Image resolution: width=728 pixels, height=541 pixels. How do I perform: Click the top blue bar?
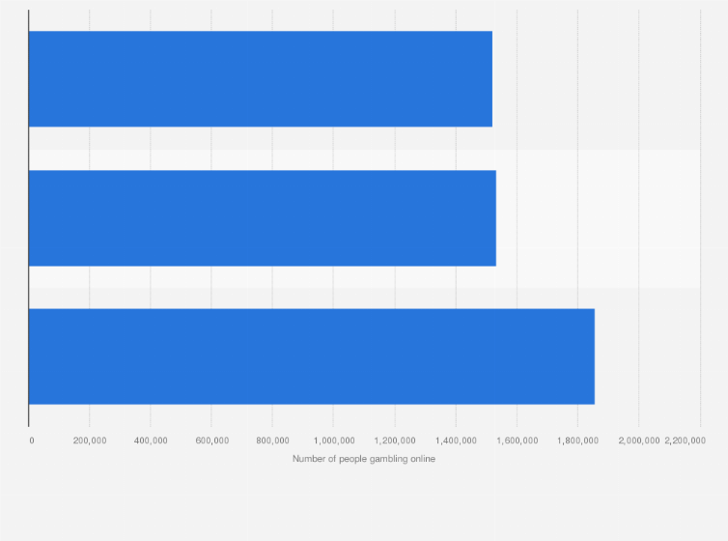point(260,79)
